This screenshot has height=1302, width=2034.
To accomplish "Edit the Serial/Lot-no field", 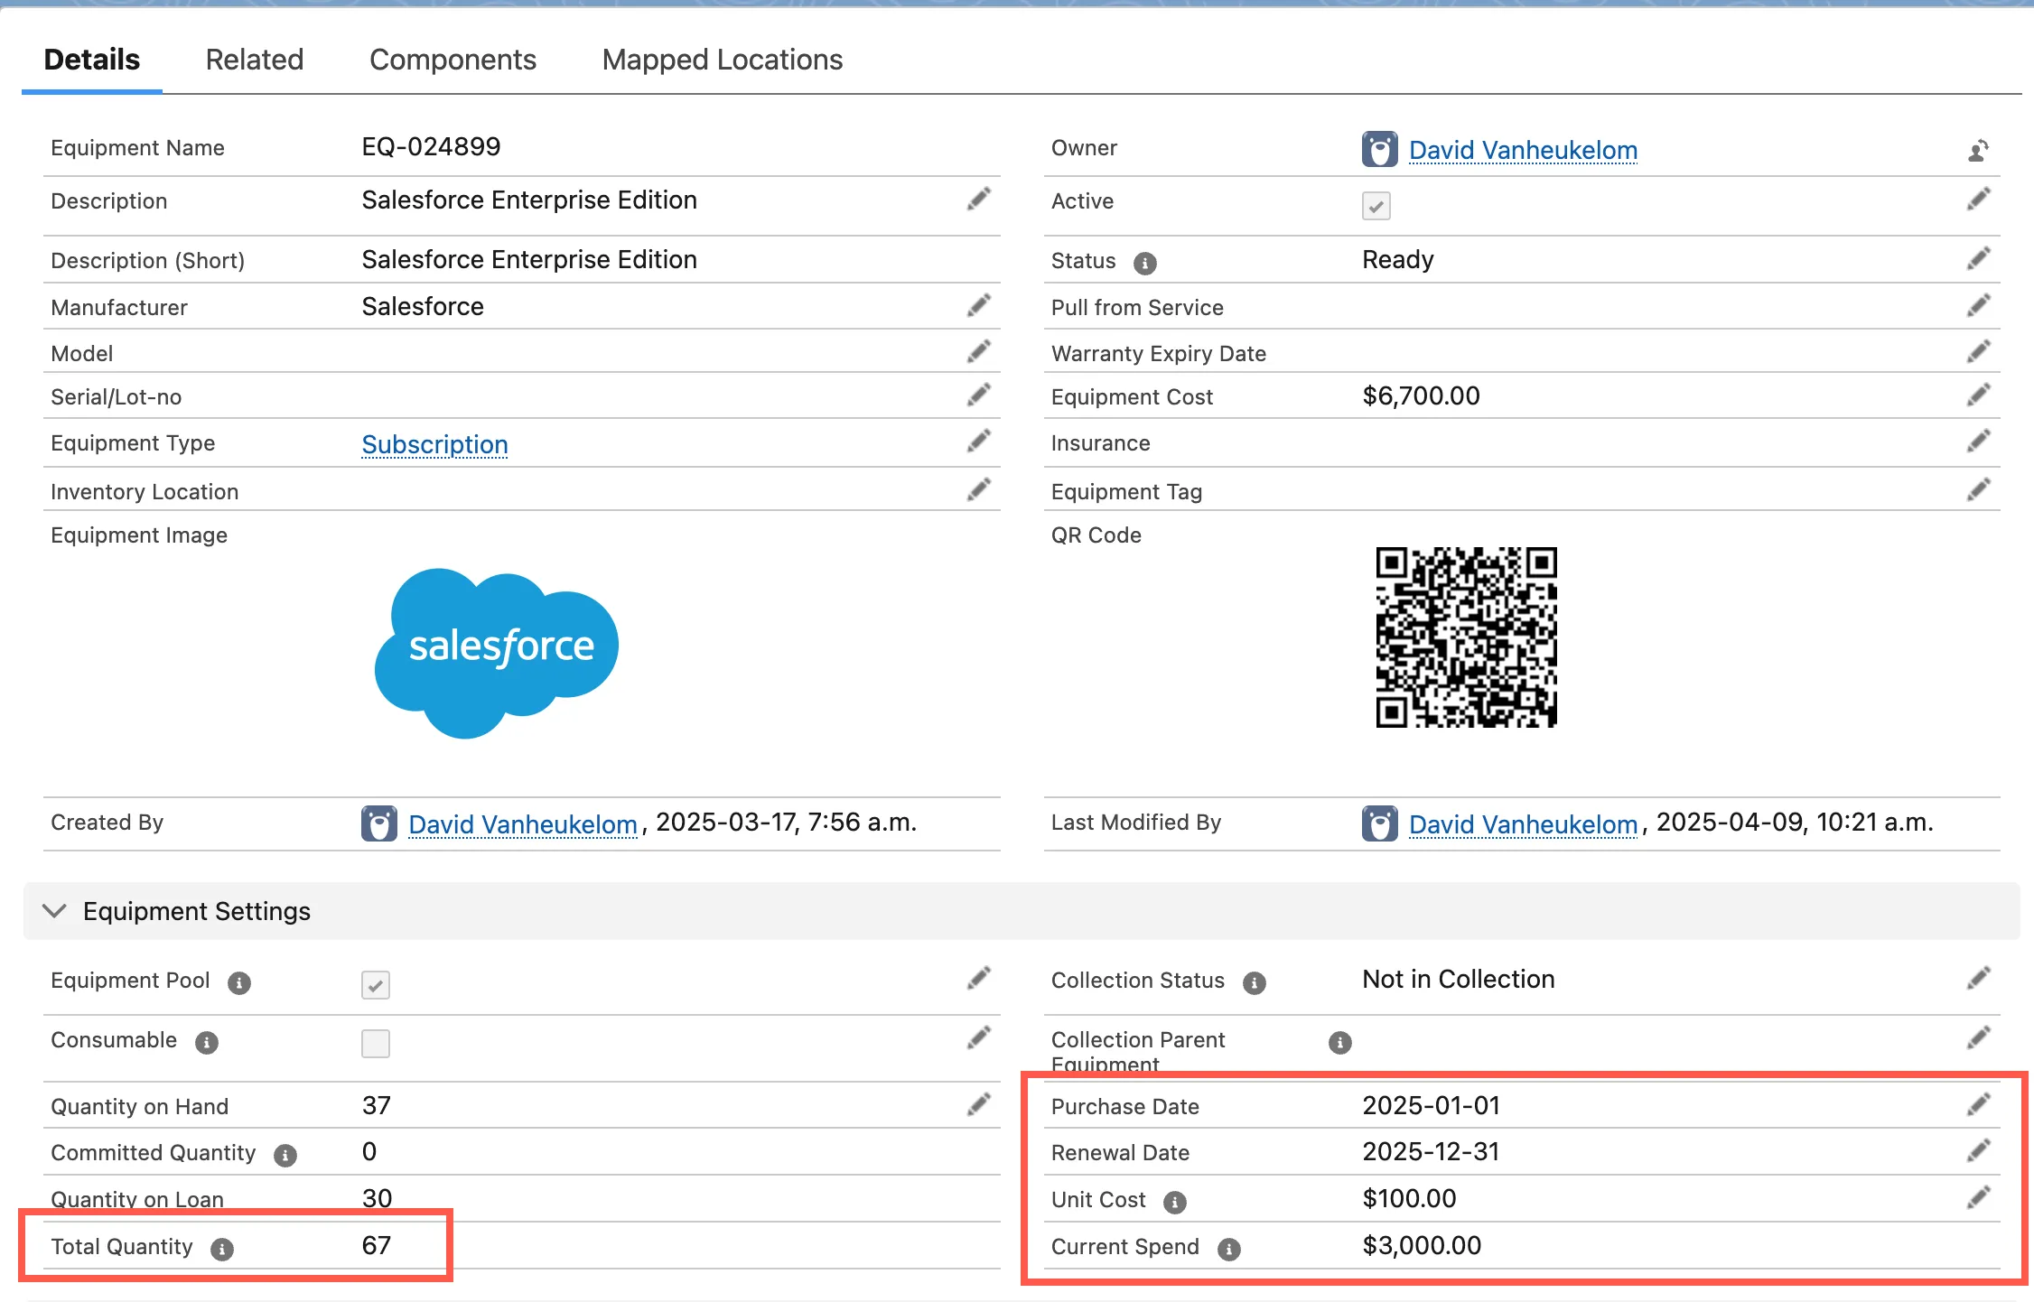I will pyautogui.click(x=978, y=395).
